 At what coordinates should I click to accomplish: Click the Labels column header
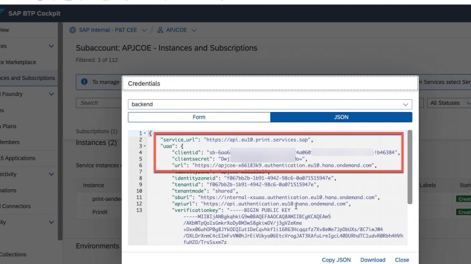(427, 185)
